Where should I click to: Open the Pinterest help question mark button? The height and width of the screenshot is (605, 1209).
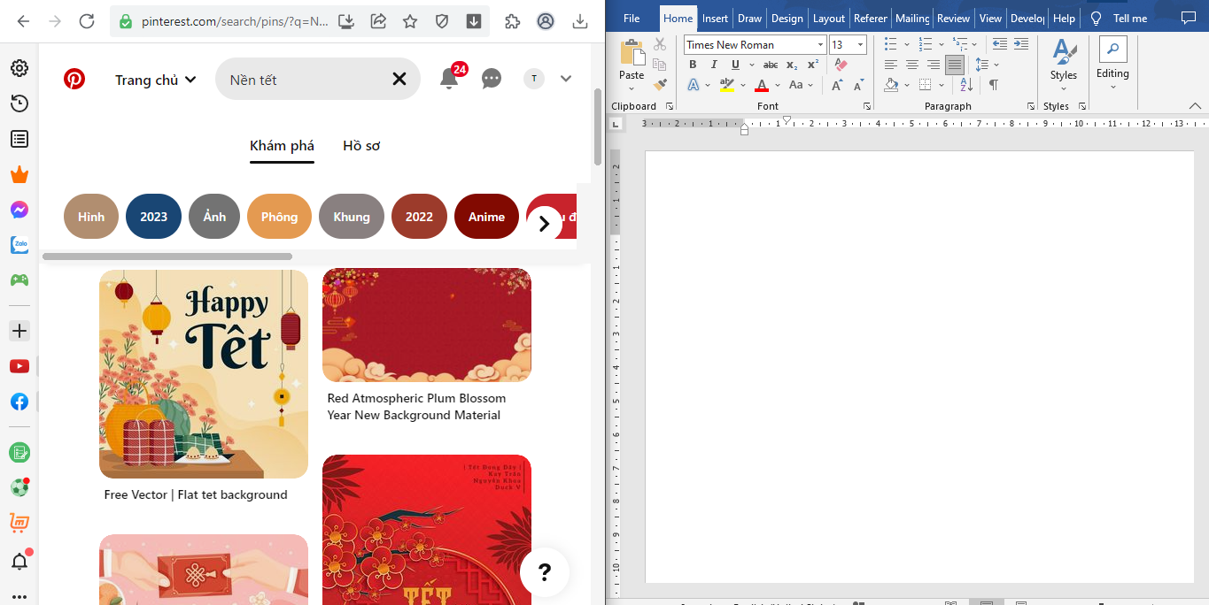tap(545, 572)
